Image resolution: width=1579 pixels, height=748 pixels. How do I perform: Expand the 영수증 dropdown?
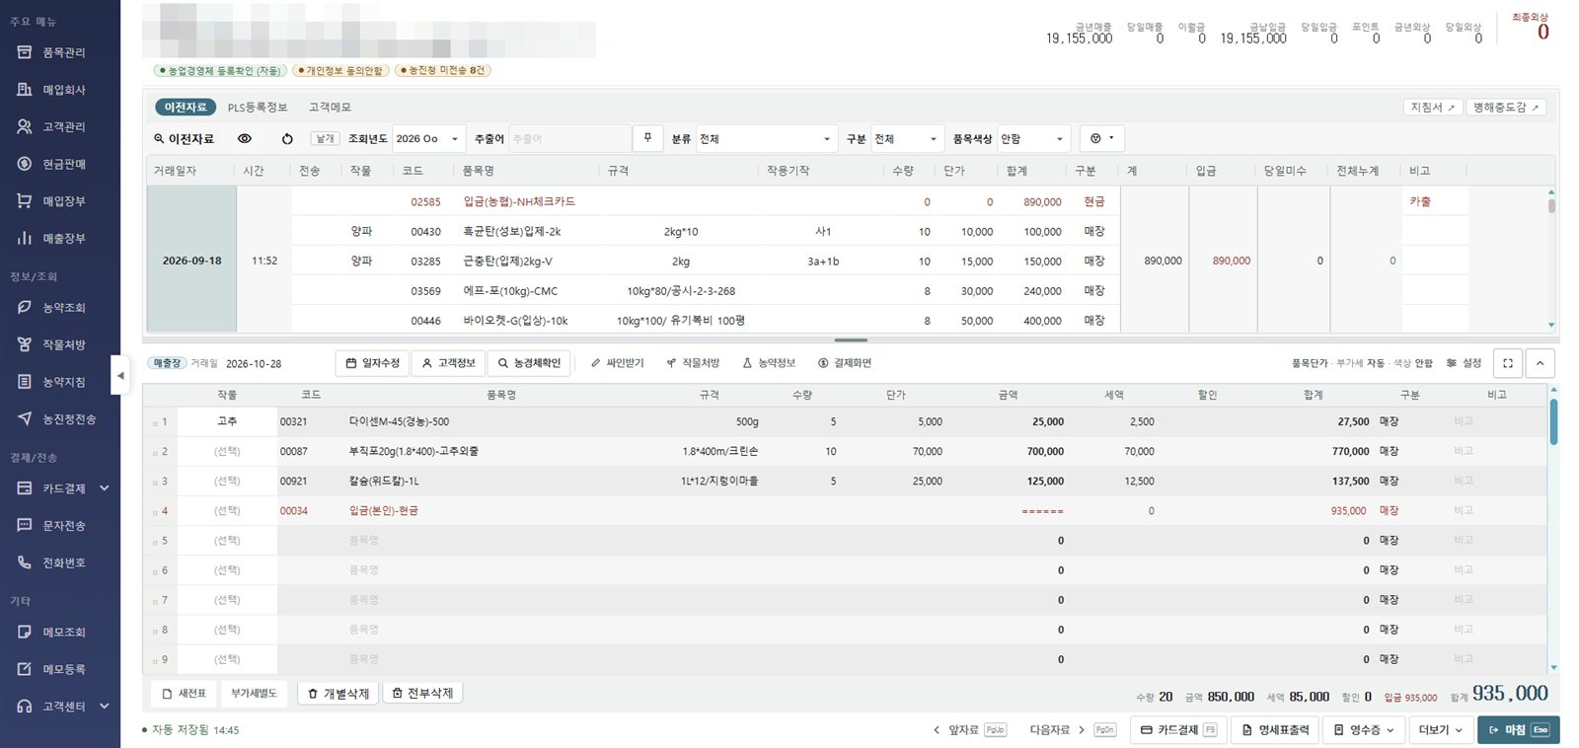click(1364, 730)
